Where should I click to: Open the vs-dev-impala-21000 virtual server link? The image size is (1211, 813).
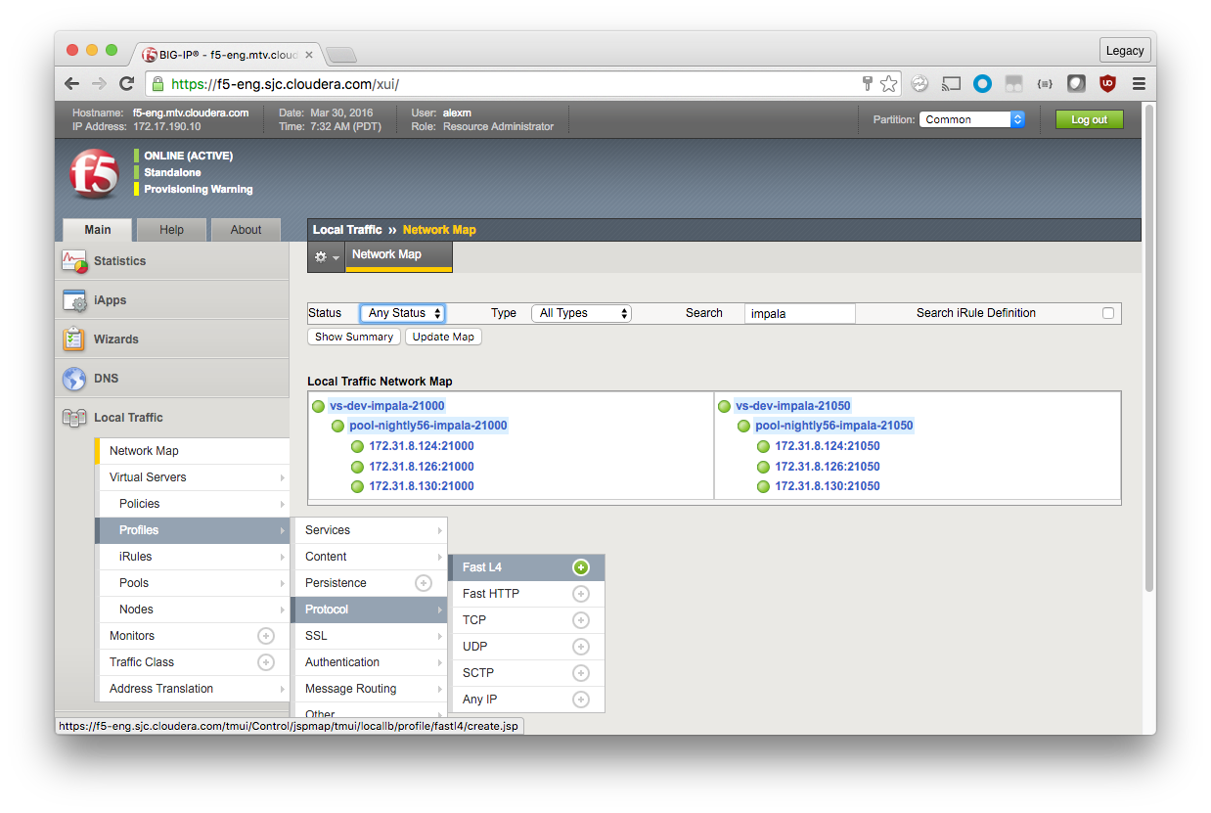click(x=386, y=406)
